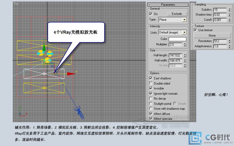Toggle Use texture checkbox
This screenshot has height=146, width=234.
coord(195,30)
